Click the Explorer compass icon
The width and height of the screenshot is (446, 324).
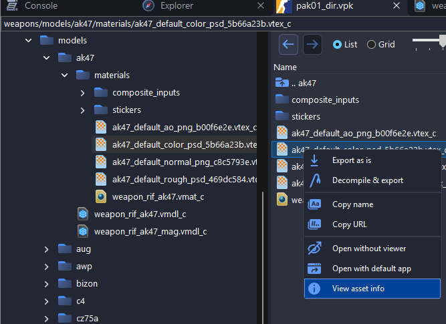click(148, 5)
